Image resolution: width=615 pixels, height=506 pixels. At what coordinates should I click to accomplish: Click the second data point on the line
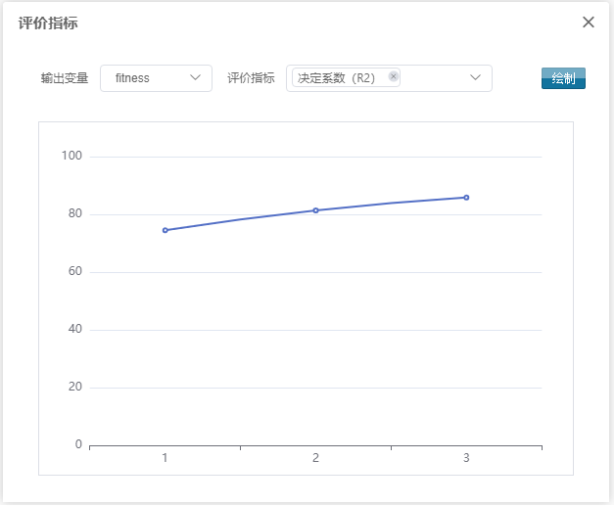(315, 210)
